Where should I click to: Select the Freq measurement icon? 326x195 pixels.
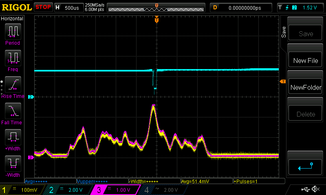pos(13,58)
